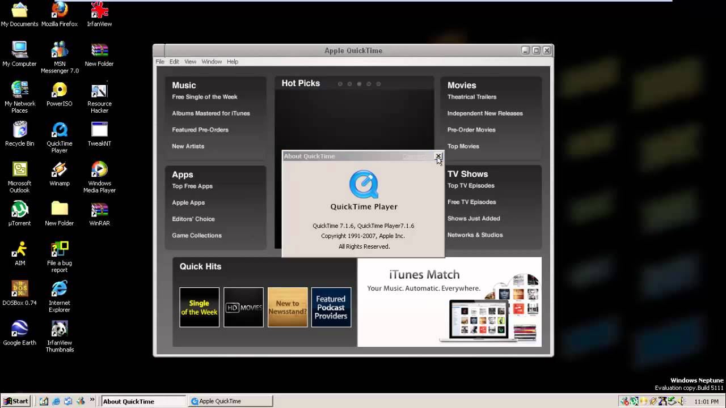This screenshot has width=726, height=408.
Task: Launch the QuickTime Player desktop shortcut
Action: point(60,137)
